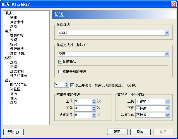Close the 配置 FlashFXP dialog
The height and width of the screenshot is (139, 178).
tap(174, 4)
